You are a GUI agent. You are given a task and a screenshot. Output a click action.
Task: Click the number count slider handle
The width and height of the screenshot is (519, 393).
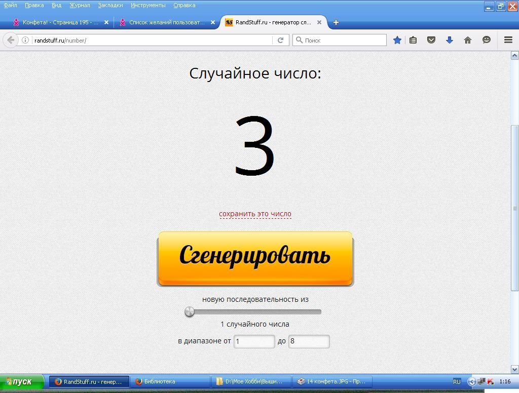coord(190,312)
